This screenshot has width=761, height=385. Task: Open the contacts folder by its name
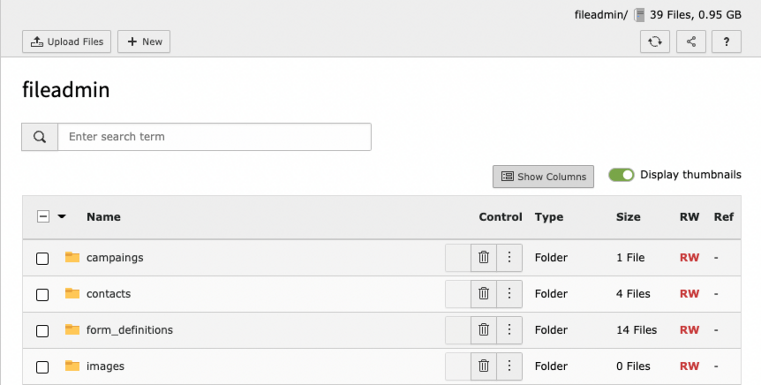108,294
